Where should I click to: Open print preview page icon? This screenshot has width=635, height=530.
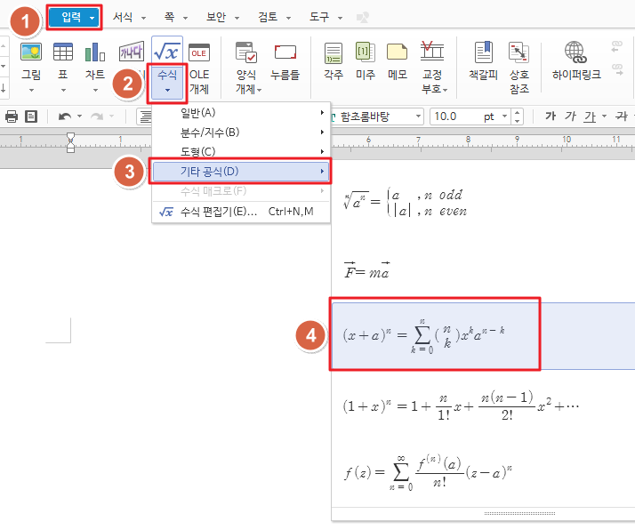click(x=31, y=116)
